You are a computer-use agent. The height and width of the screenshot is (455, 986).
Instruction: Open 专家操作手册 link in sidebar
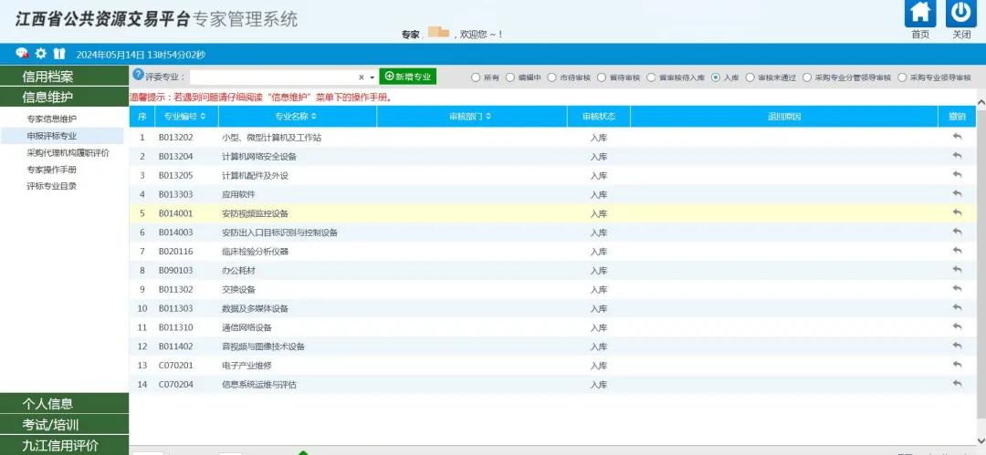(x=52, y=170)
